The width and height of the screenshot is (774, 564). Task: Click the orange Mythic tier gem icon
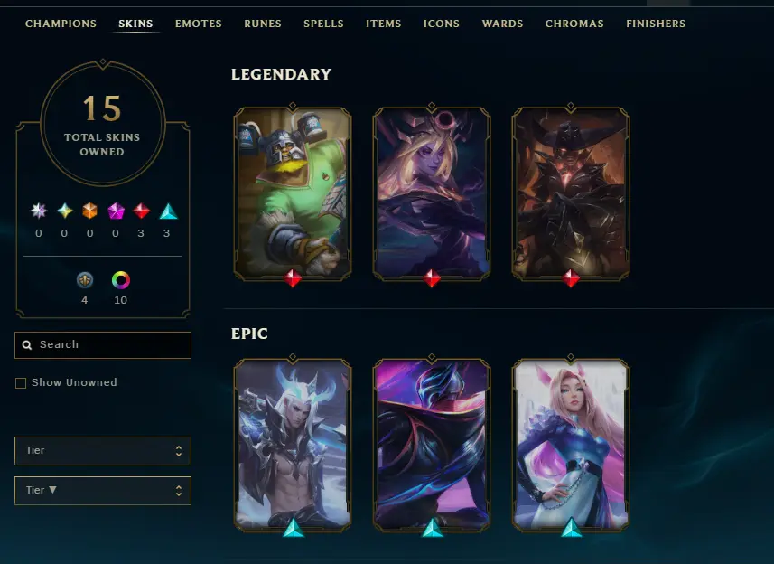89,211
